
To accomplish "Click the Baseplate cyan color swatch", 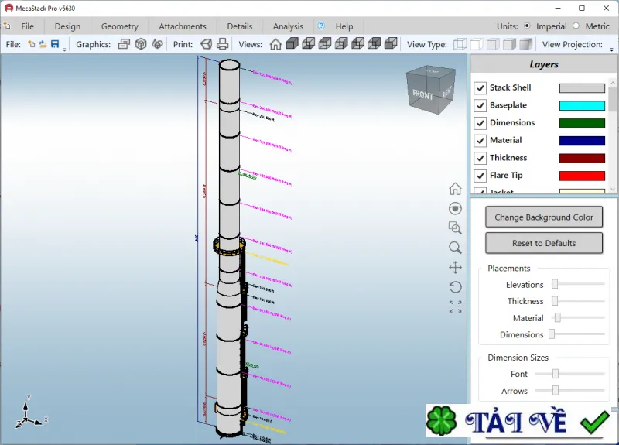I will (x=582, y=105).
